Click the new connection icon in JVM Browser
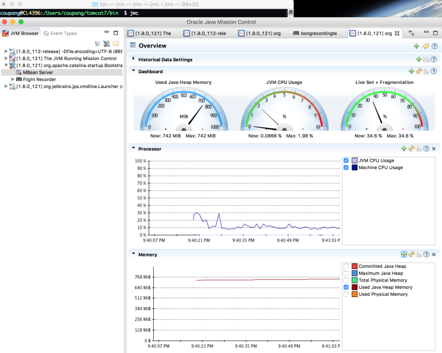Image resolution: width=442 pixels, height=353 pixels. coord(106,43)
